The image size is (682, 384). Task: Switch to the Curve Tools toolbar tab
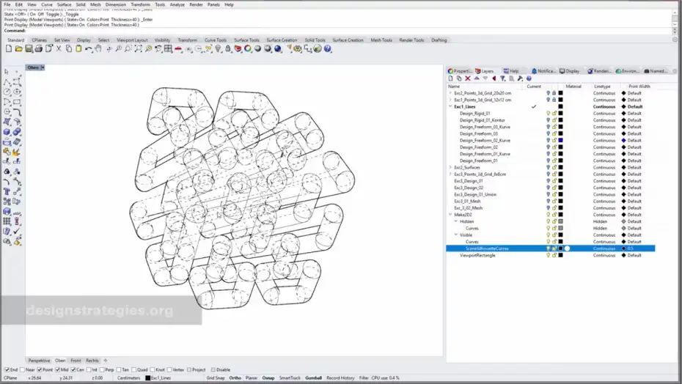[216, 40]
